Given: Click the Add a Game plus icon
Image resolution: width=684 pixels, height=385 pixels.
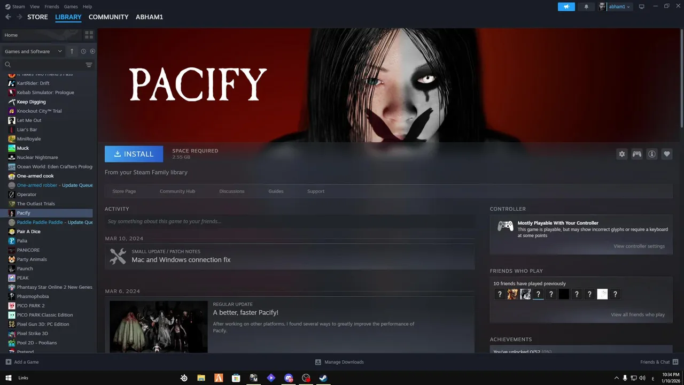Looking at the screenshot, I should click(x=8, y=362).
